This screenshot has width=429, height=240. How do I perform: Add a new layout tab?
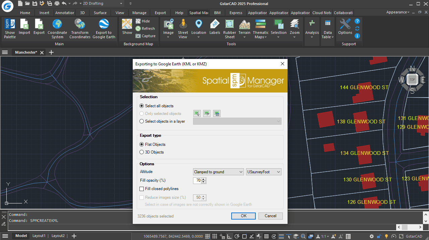(74, 236)
